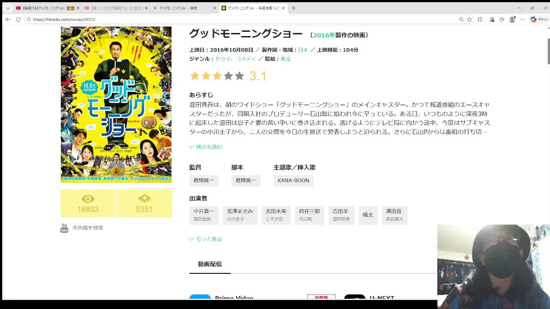Open cast member 長澤まさみ
This screenshot has width=550, height=309.
click(x=240, y=215)
